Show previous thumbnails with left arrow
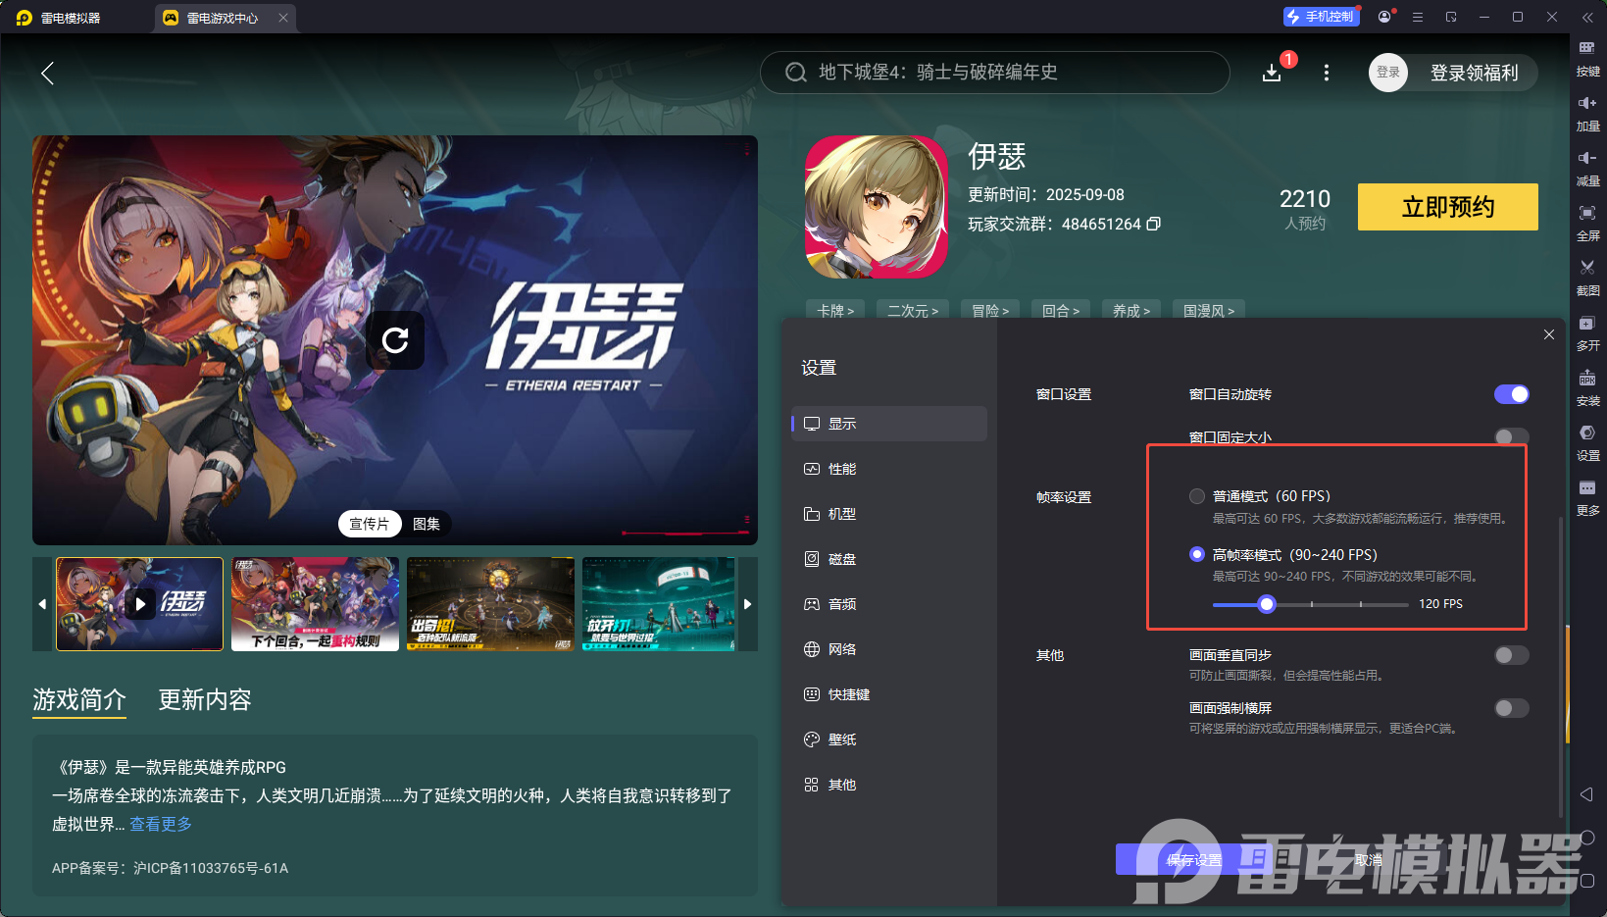 (42, 604)
